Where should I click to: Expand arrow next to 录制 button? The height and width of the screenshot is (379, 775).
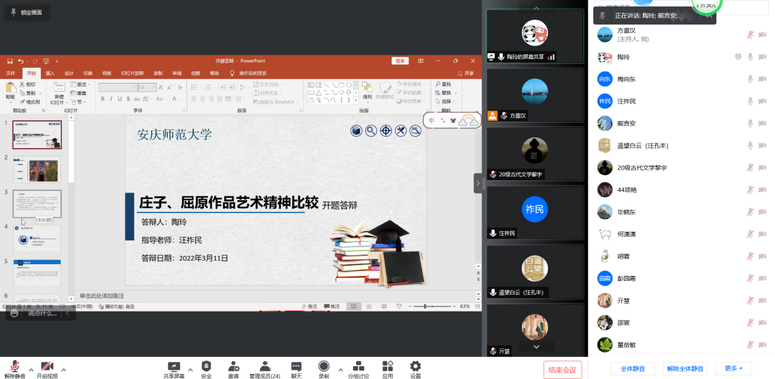pyautogui.click(x=340, y=369)
